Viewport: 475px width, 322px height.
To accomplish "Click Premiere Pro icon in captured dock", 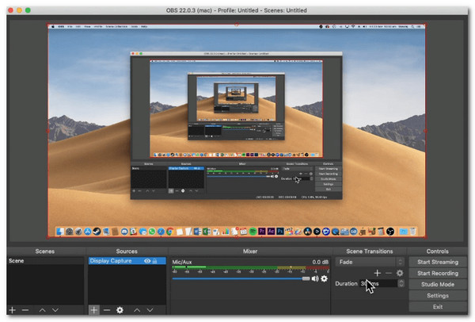I will point(262,232).
